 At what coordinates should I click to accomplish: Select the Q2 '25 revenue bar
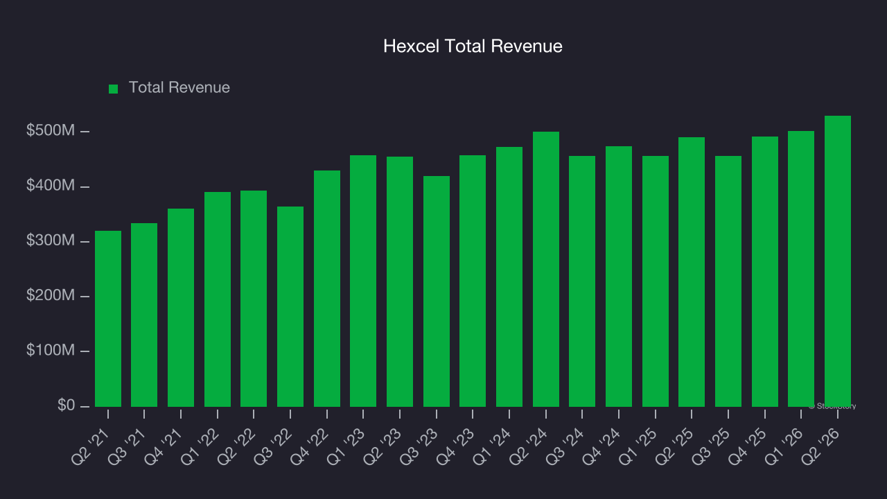click(692, 272)
